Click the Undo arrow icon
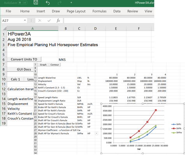This screenshot has height=155, width=185. click(x=48, y=3)
